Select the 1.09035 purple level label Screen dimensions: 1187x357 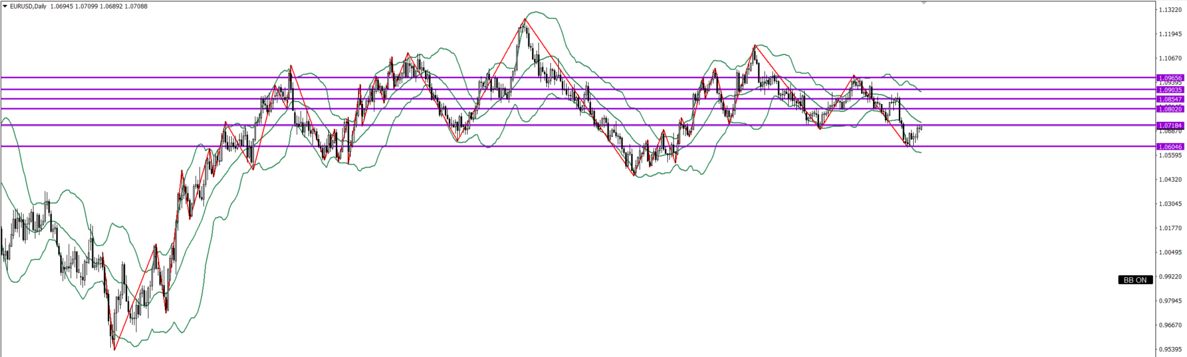(x=1170, y=90)
